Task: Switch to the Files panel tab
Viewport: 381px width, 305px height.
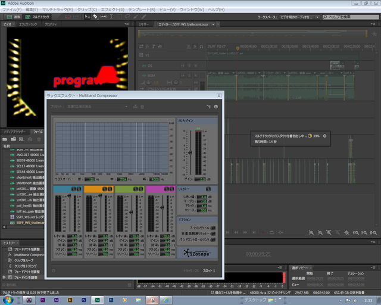Action: [38, 131]
